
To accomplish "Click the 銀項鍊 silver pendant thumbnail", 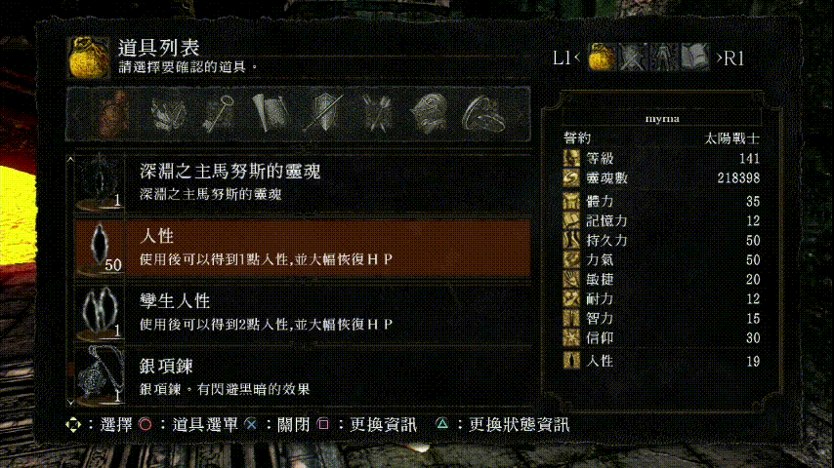I will [100, 375].
